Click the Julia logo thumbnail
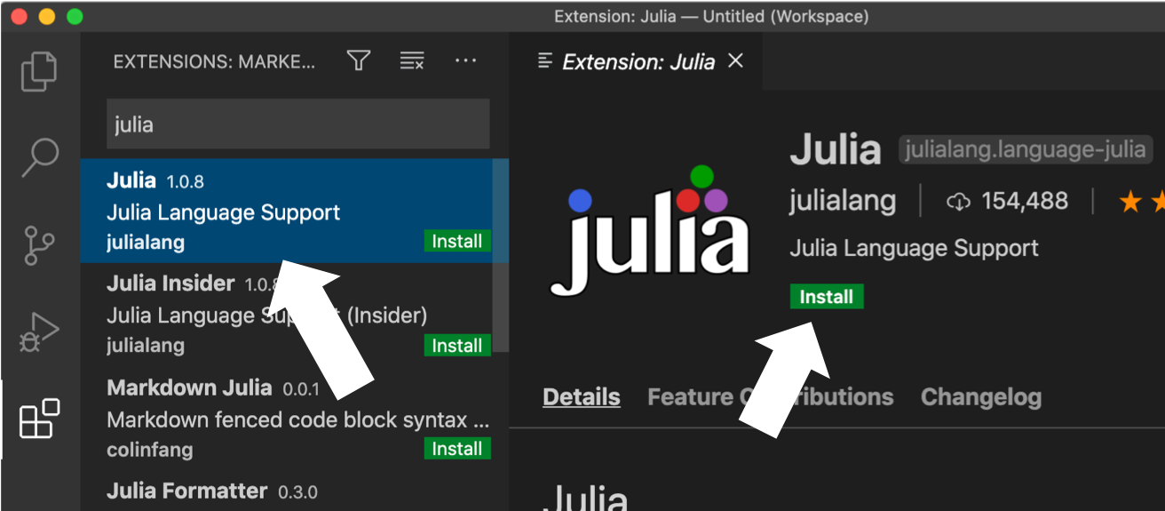This screenshot has height=511, width=1165. tap(649, 229)
